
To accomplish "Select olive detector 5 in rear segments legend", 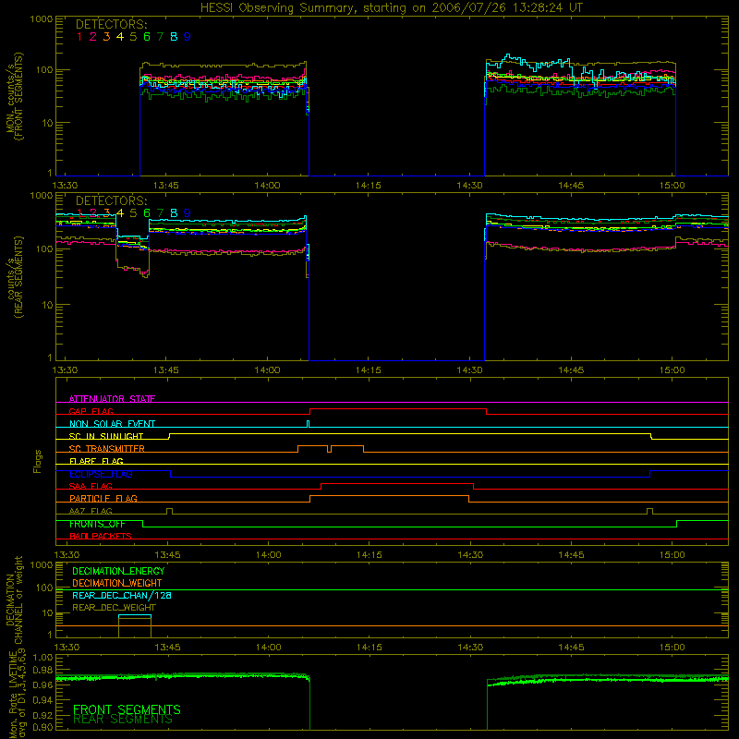I will coord(133,213).
